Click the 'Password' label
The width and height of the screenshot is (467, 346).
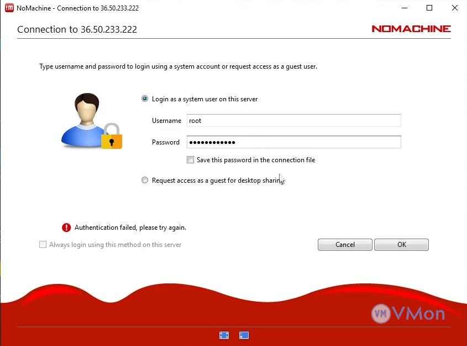166,142
